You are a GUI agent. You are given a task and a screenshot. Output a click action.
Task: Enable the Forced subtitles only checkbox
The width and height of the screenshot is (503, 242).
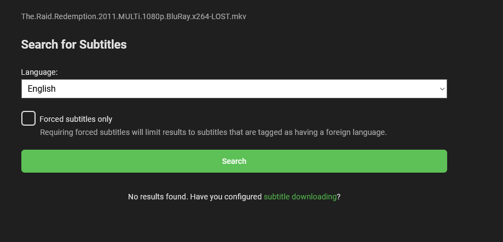tap(28, 118)
